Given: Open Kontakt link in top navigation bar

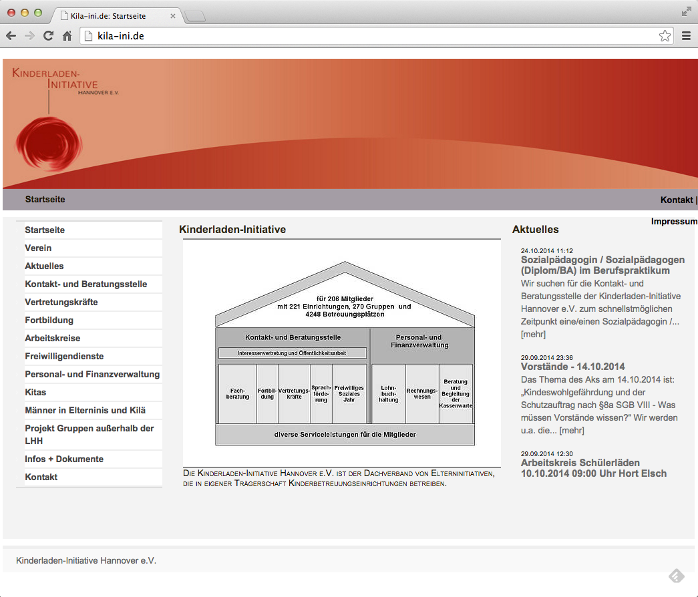Looking at the screenshot, I should coord(676,200).
